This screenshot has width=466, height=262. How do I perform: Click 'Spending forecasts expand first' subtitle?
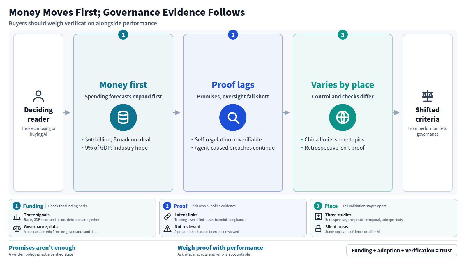click(123, 96)
